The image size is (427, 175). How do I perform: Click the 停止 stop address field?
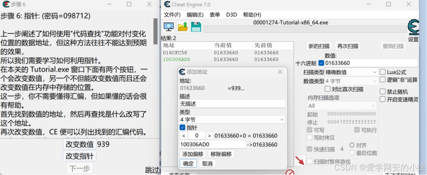348,122
